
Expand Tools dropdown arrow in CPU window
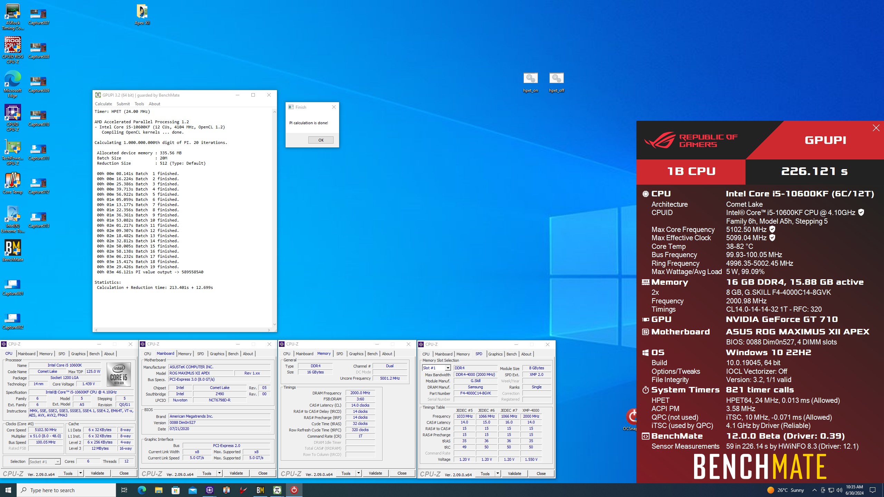pos(80,473)
